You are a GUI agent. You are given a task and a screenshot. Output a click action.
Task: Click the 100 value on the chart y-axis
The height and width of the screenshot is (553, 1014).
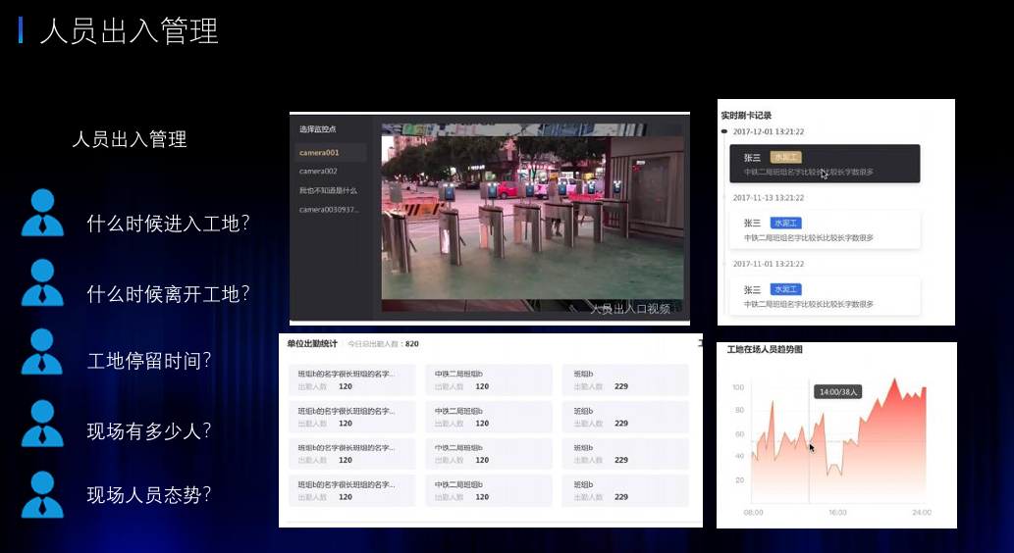[738, 387]
